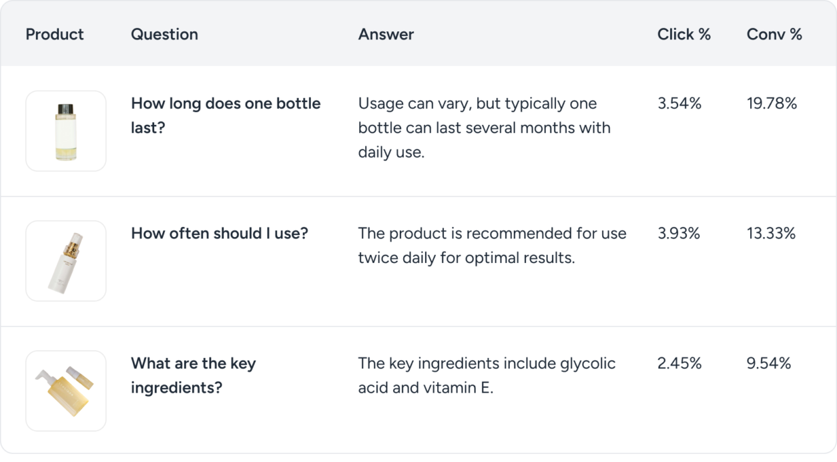The width and height of the screenshot is (837, 462).
Task: Click the 9.54% conversion value
Action: [x=769, y=363]
